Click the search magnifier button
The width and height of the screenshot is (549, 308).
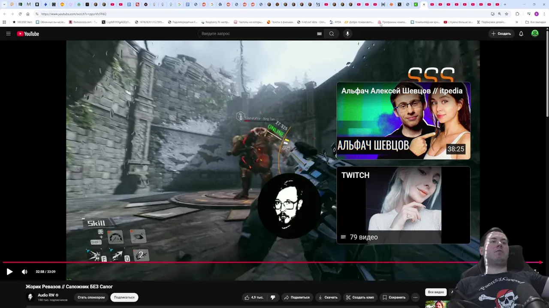click(332, 33)
